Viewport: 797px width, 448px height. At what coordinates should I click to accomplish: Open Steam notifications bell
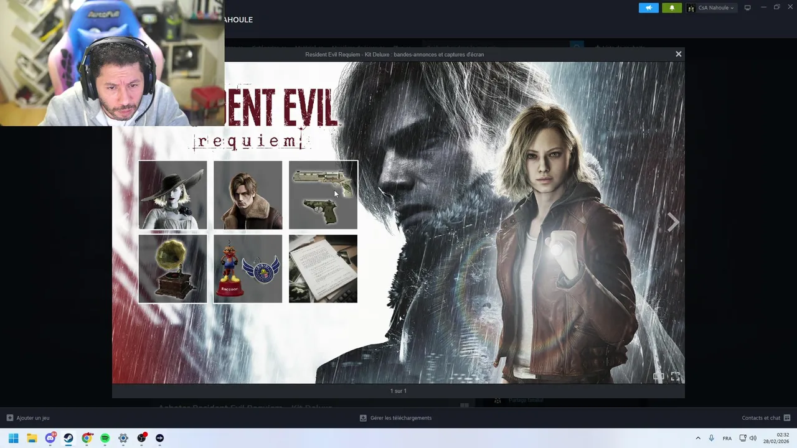[x=672, y=8]
